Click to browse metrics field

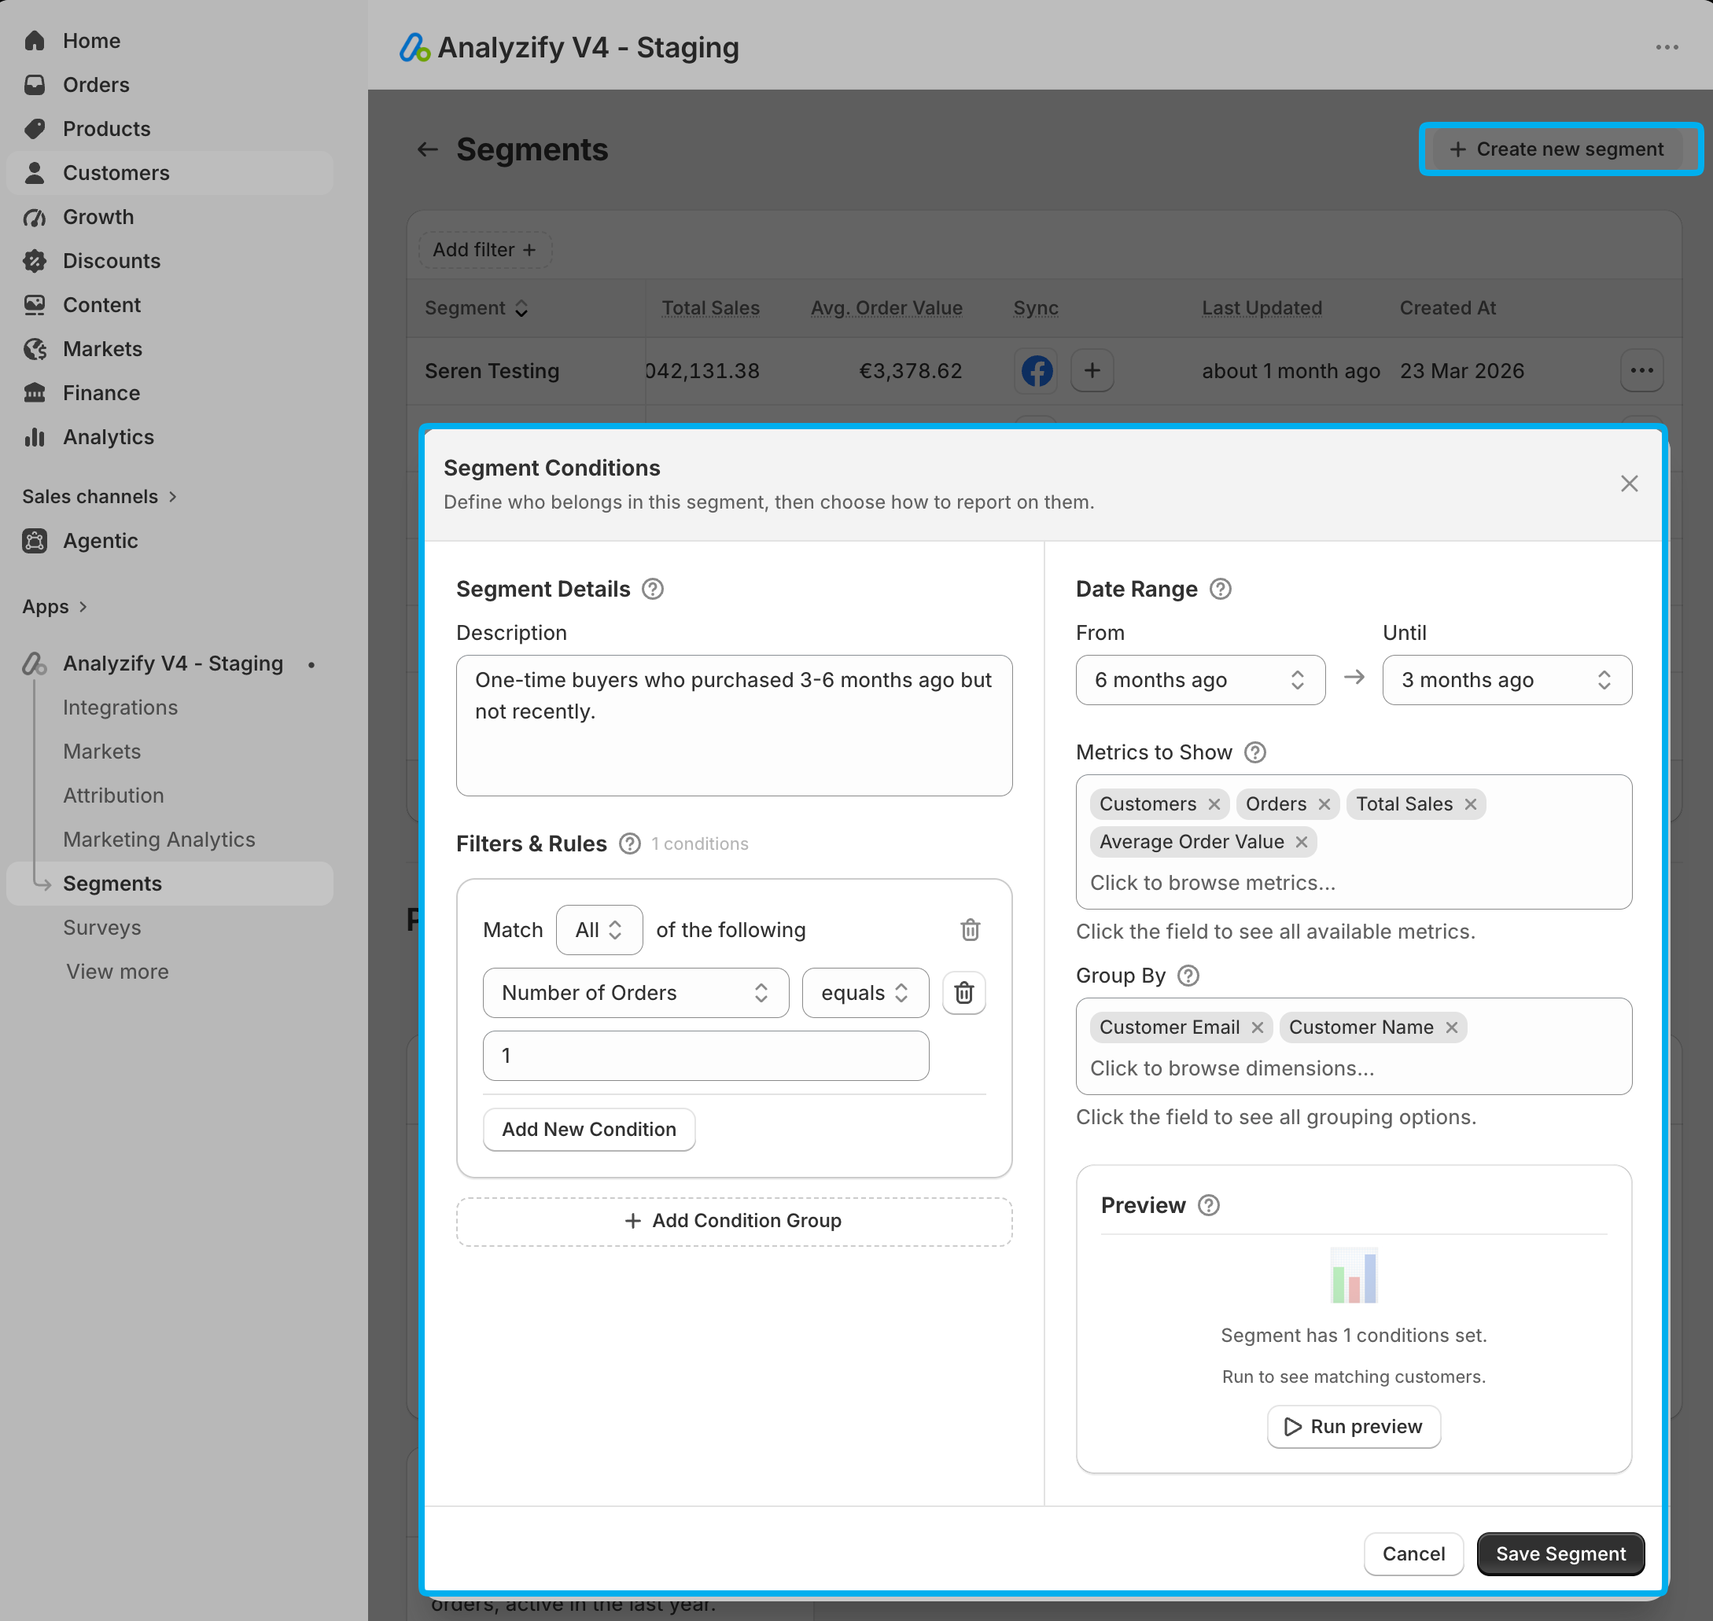click(1213, 883)
